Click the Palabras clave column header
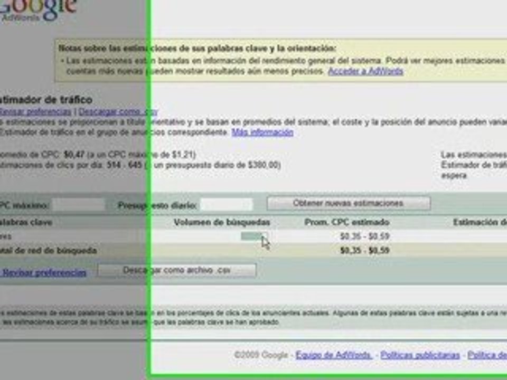Screen dimensions: 507x380 pyautogui.click(x=26, y=222)
